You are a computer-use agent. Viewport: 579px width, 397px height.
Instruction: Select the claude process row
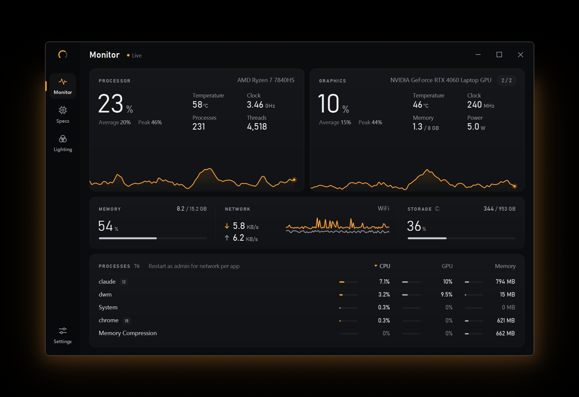[307, 282]
